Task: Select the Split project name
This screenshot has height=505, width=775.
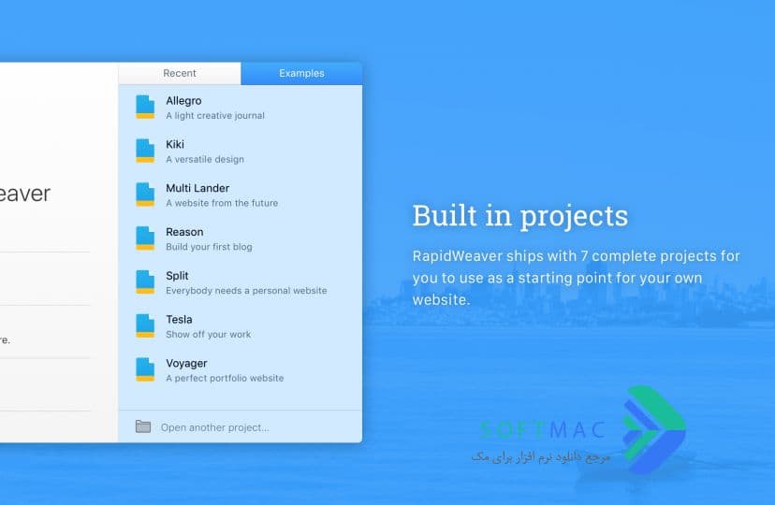Action: click(177, 276)
